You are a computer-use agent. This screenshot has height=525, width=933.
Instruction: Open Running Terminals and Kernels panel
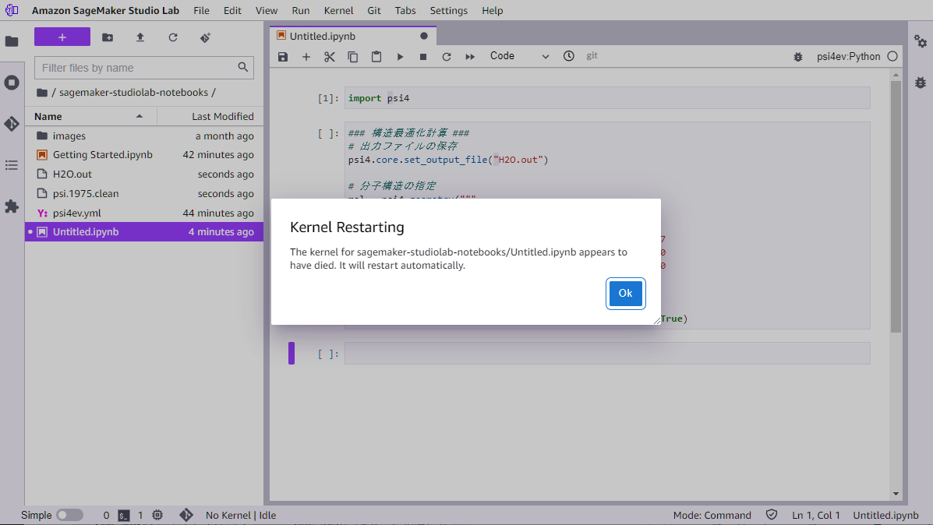pos(12,83)
